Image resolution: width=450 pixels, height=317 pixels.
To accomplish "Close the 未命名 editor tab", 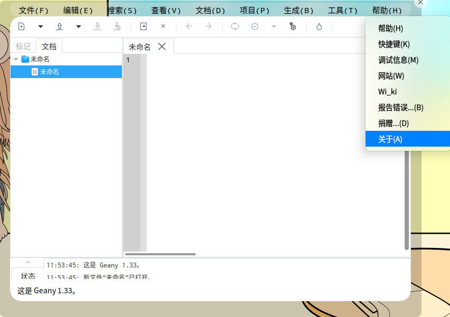I will click(x=162, y=46).
